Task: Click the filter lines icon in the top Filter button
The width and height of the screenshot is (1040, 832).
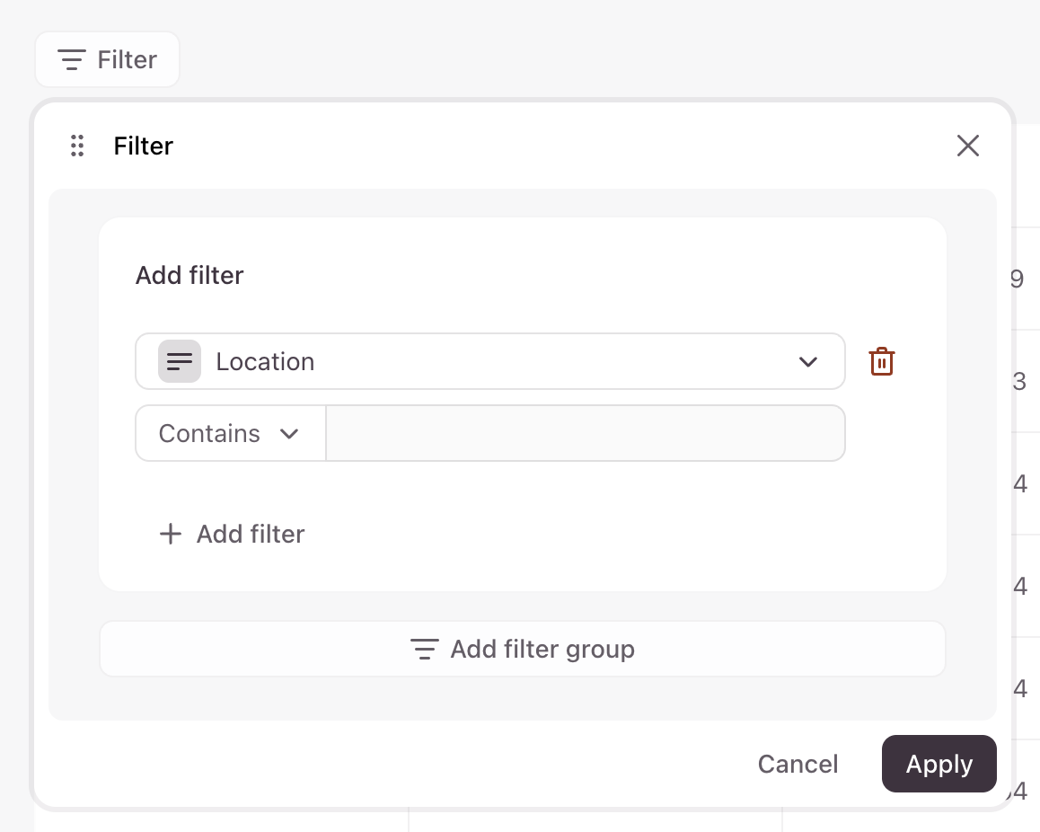Action: (72, 60)
